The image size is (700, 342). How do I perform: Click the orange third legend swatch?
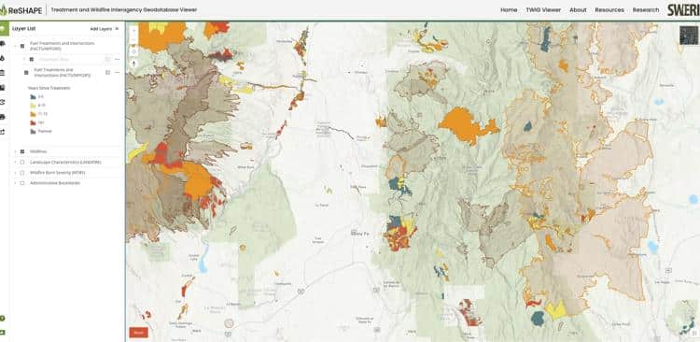point(33,114)
